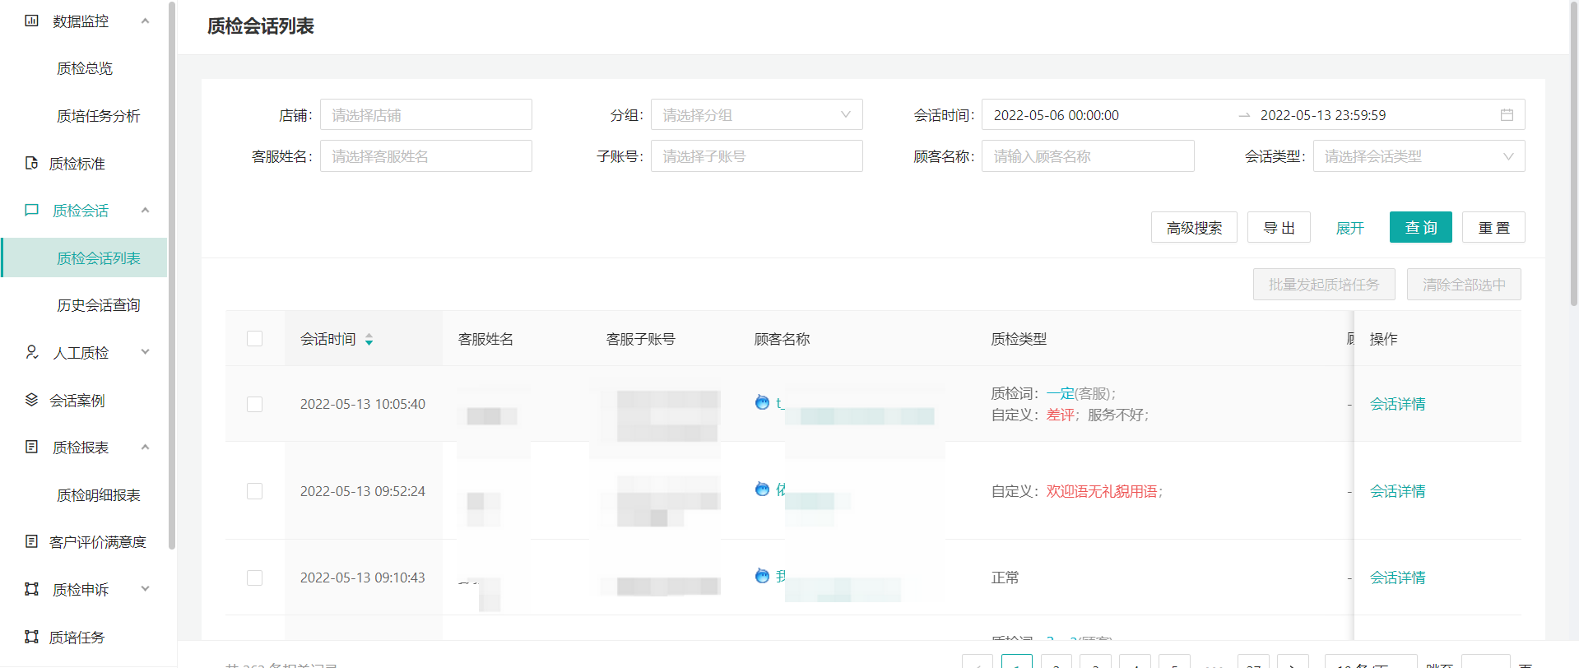The width and height of the screenshot is (1579, 668).
Task: Click the 质检申诉 icon
Action: (31, 589)
